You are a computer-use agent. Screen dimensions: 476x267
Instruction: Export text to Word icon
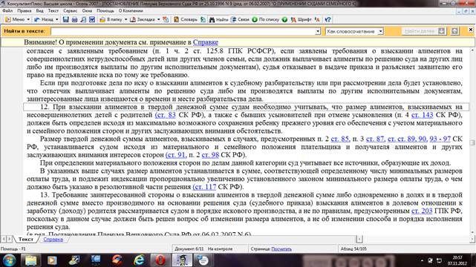point(92,19)
